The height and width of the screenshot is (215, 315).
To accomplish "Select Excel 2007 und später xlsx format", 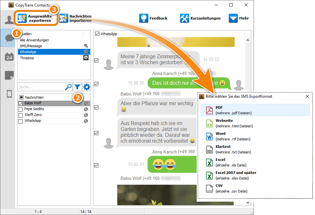I will pos(255,175).
